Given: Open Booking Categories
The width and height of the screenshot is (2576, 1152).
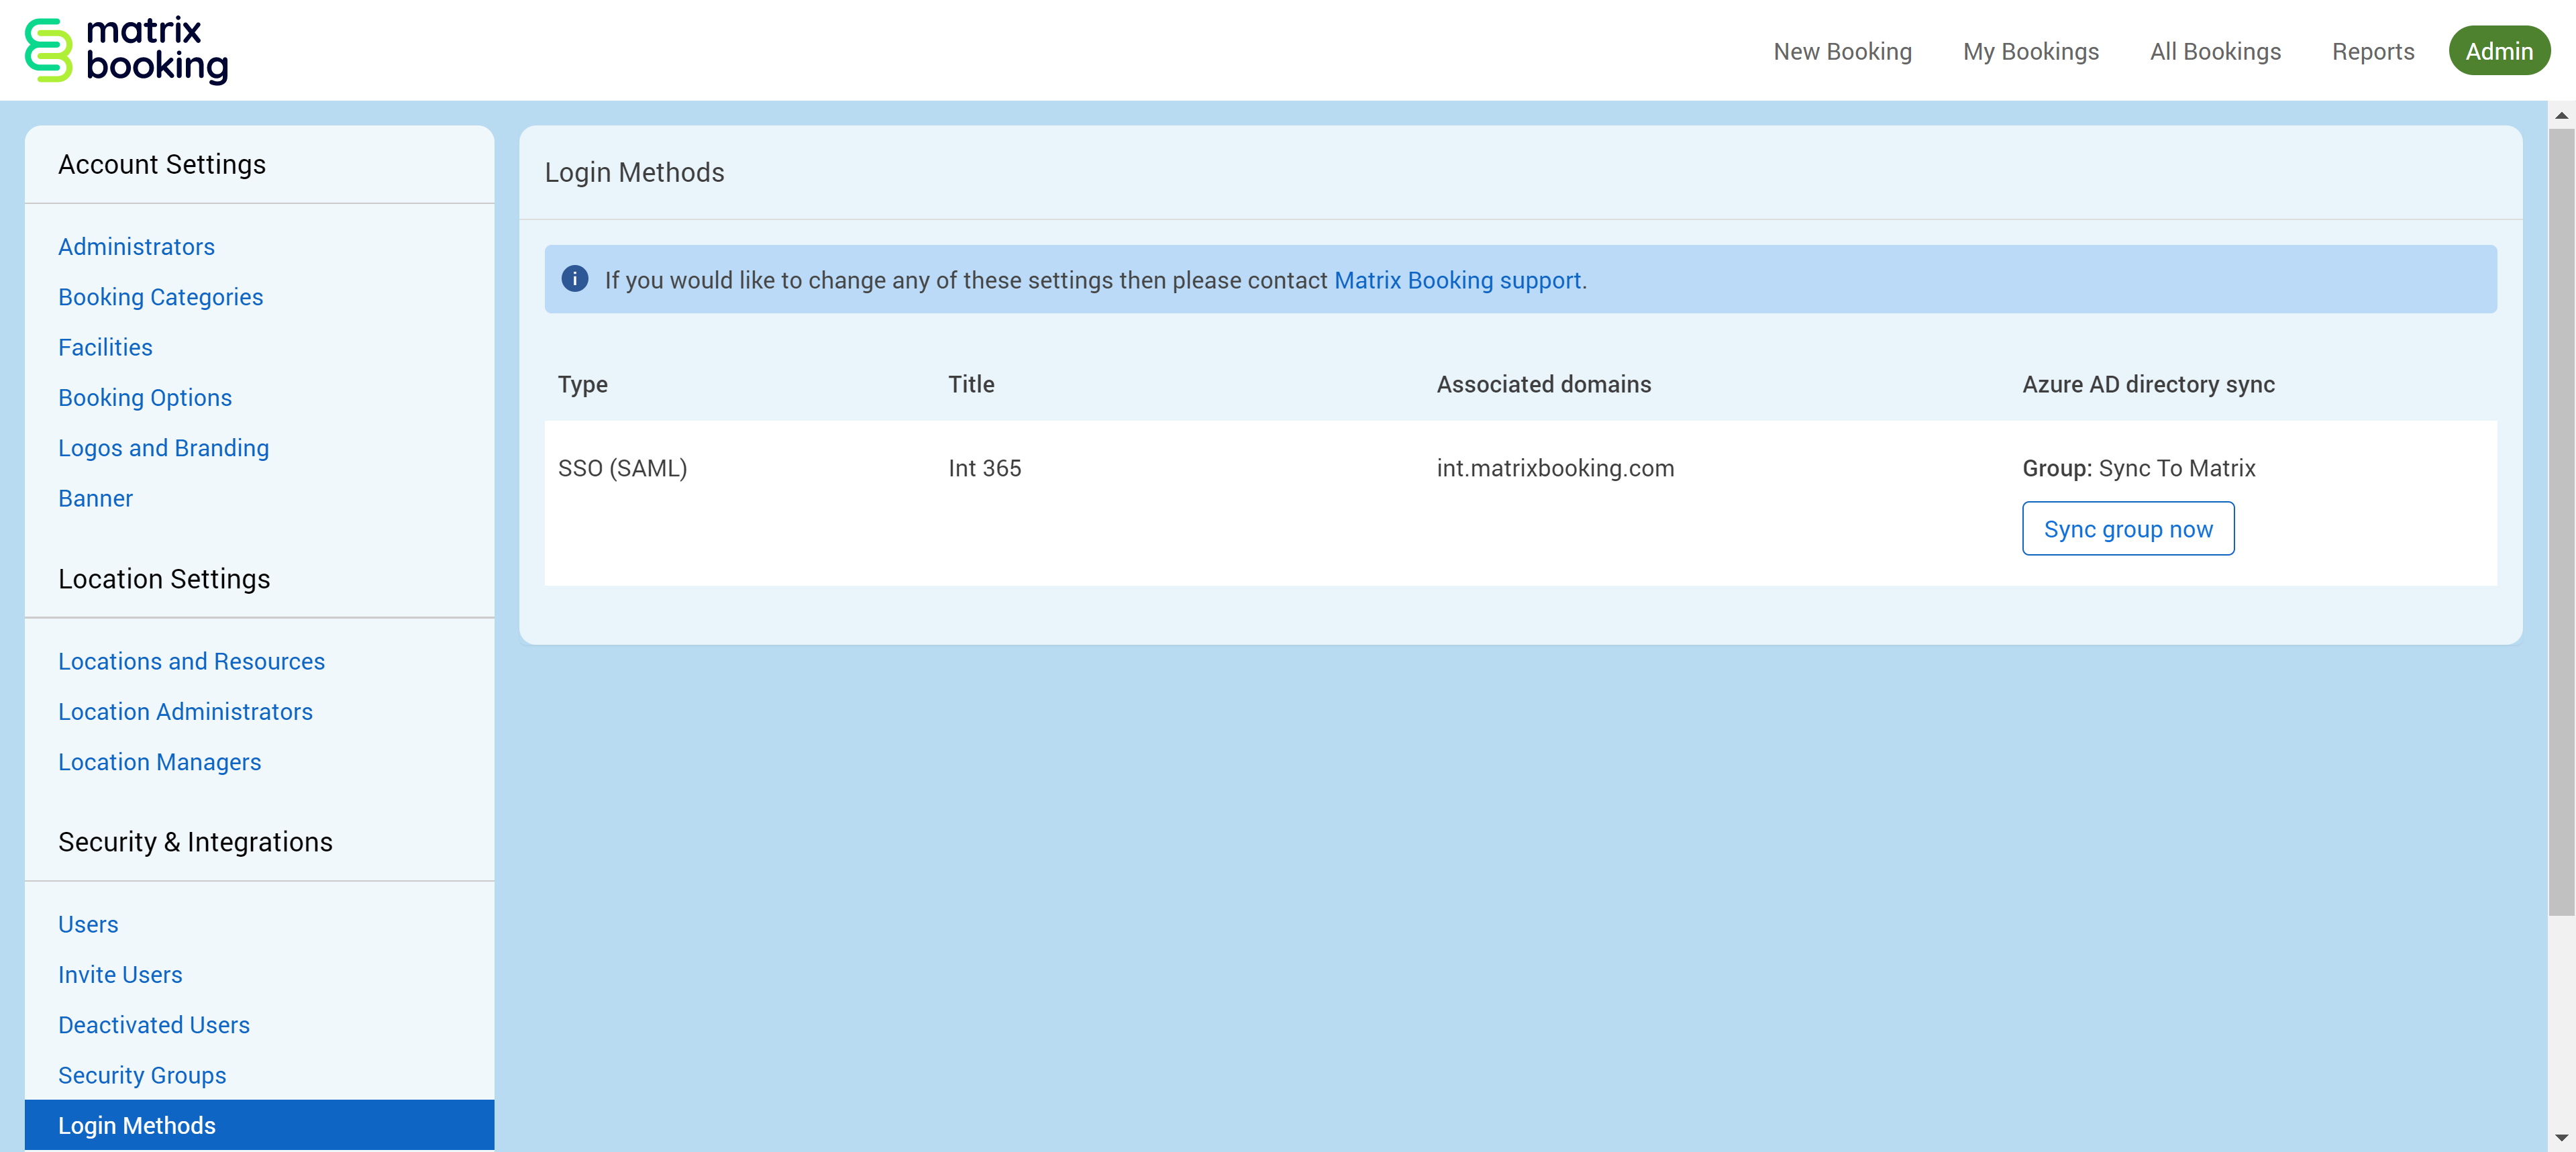Looking at the screenshot, I should coord(160,297).
